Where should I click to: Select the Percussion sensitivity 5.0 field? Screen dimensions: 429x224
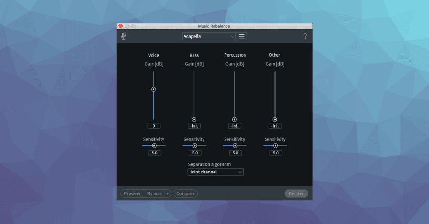tap(235, 153)
